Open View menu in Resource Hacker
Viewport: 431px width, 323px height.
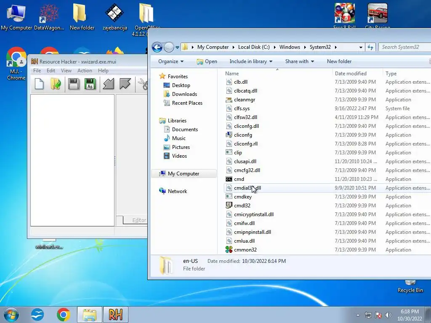coord(66,71)
